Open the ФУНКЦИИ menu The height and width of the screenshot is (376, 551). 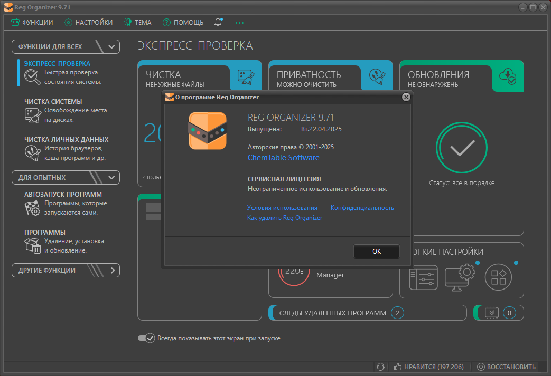coord(32,23)
